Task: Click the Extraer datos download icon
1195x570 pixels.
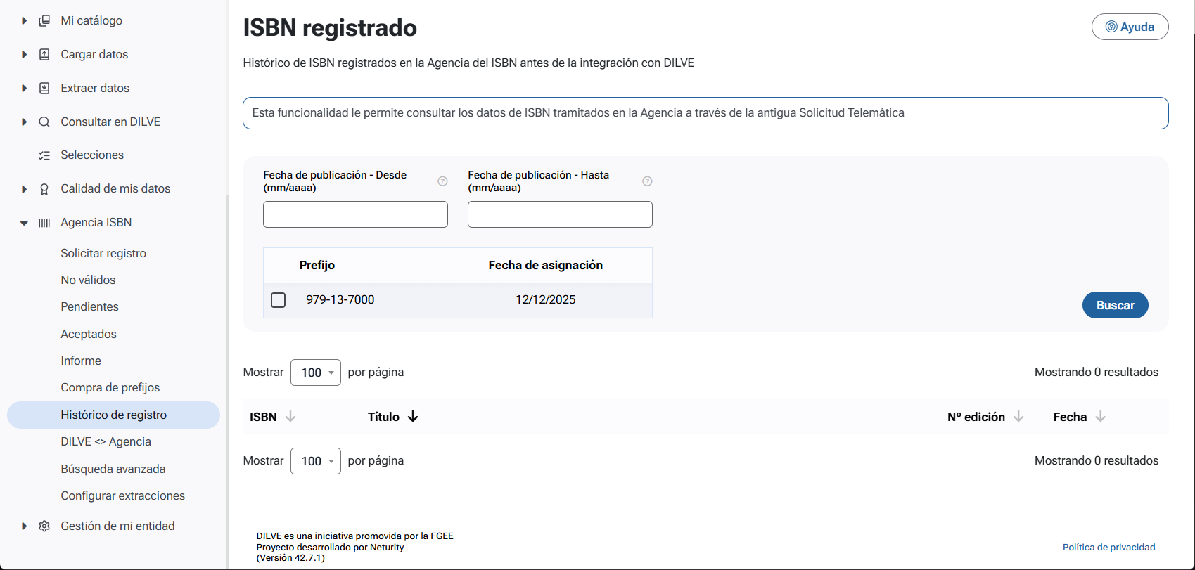Action: [44, 88]
